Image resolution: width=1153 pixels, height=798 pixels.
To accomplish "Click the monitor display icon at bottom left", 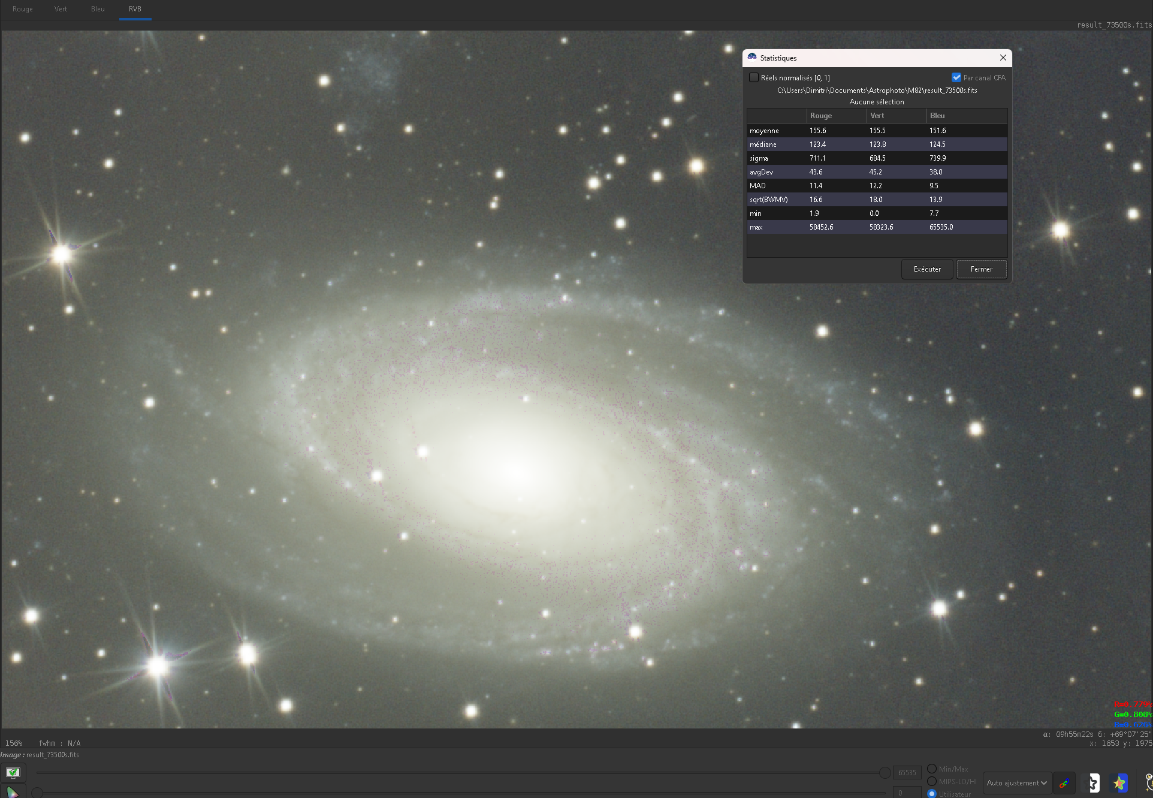I will point(13,772).
